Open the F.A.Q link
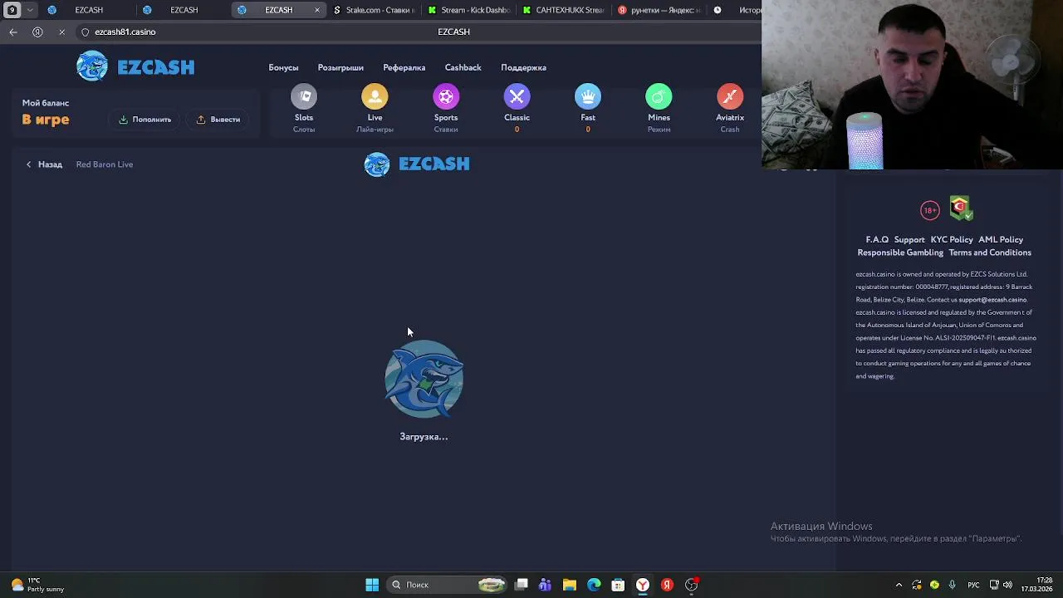This screenshot has height=598, width=1063. (x=877, y=239)
